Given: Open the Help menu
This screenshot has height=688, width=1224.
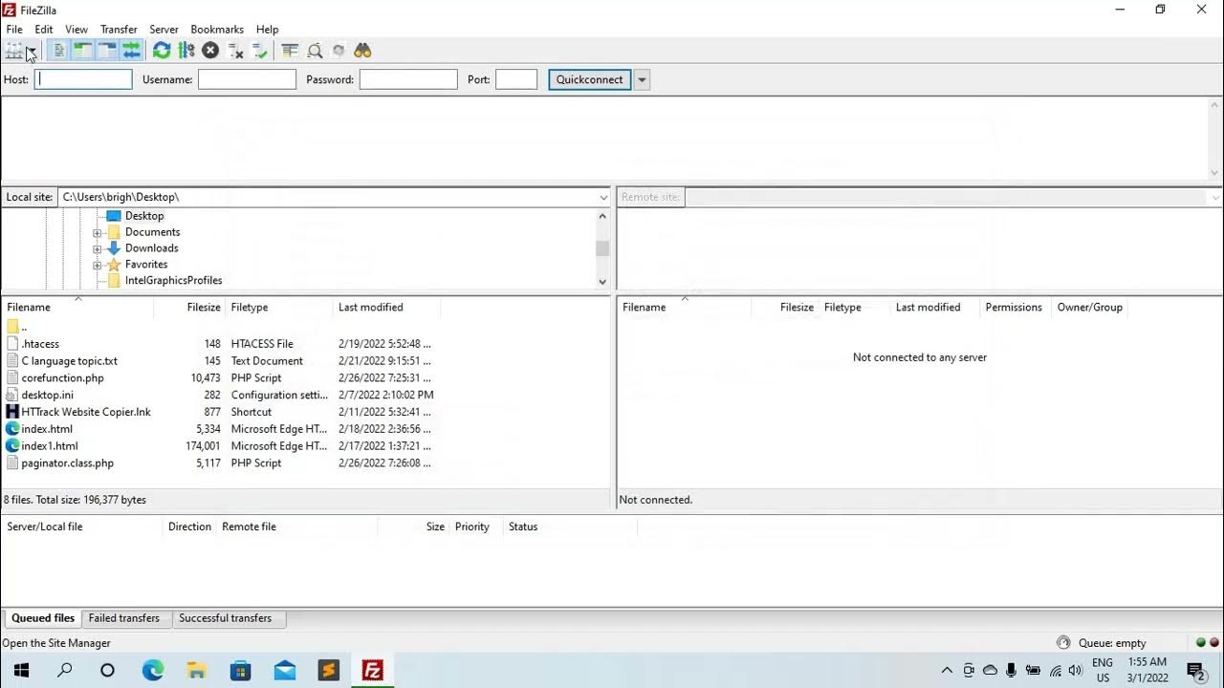Looking at the screenshot, I should coord(268,30).
